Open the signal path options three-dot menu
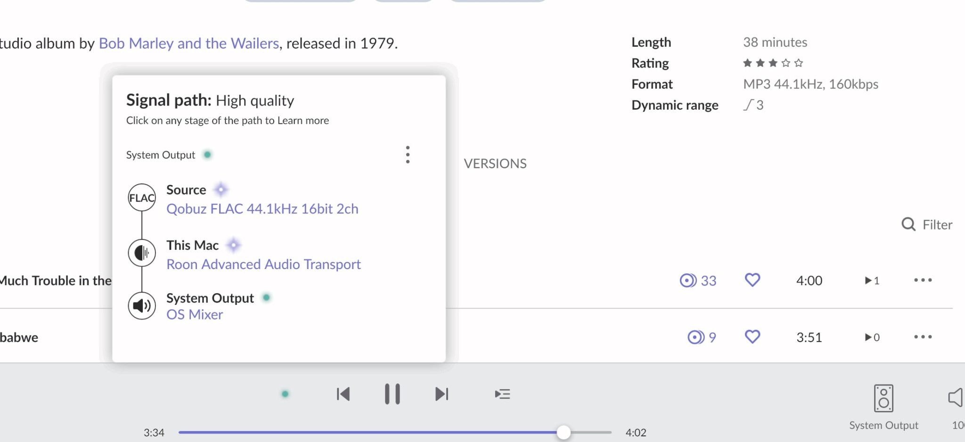Screen dimensions: 965x442 (x=408, y=155)
